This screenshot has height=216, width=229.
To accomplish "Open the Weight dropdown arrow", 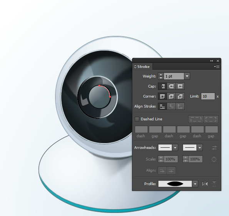I will click(x=187, y=76).
